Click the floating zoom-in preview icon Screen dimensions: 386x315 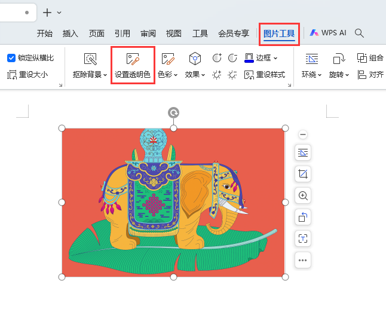303,195
